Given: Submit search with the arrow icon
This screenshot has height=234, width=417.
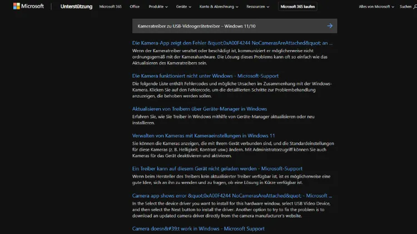Looking at the screenshot, I should [x=330, y=26].
